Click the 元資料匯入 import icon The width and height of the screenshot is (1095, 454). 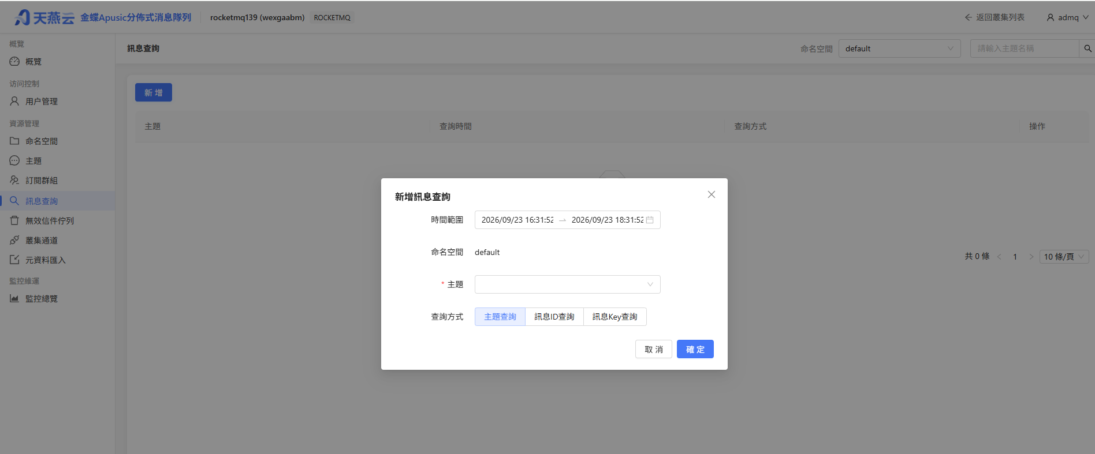pyautogui.click(x=14, y=260)
